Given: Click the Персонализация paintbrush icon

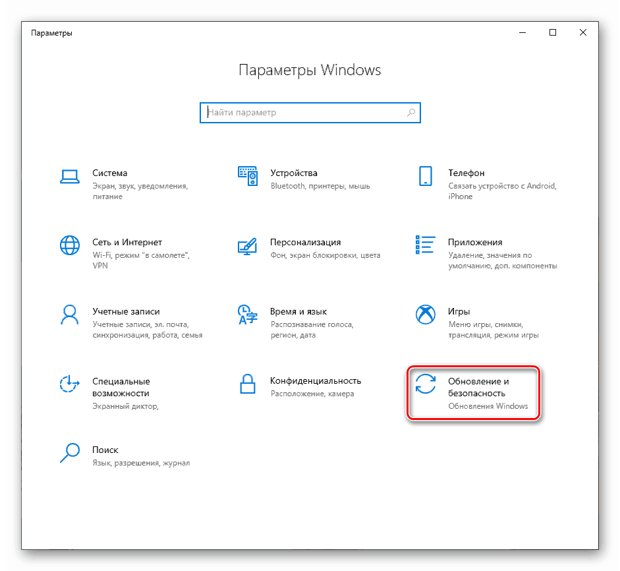Looking at the screenshot, I should (248, 246).
